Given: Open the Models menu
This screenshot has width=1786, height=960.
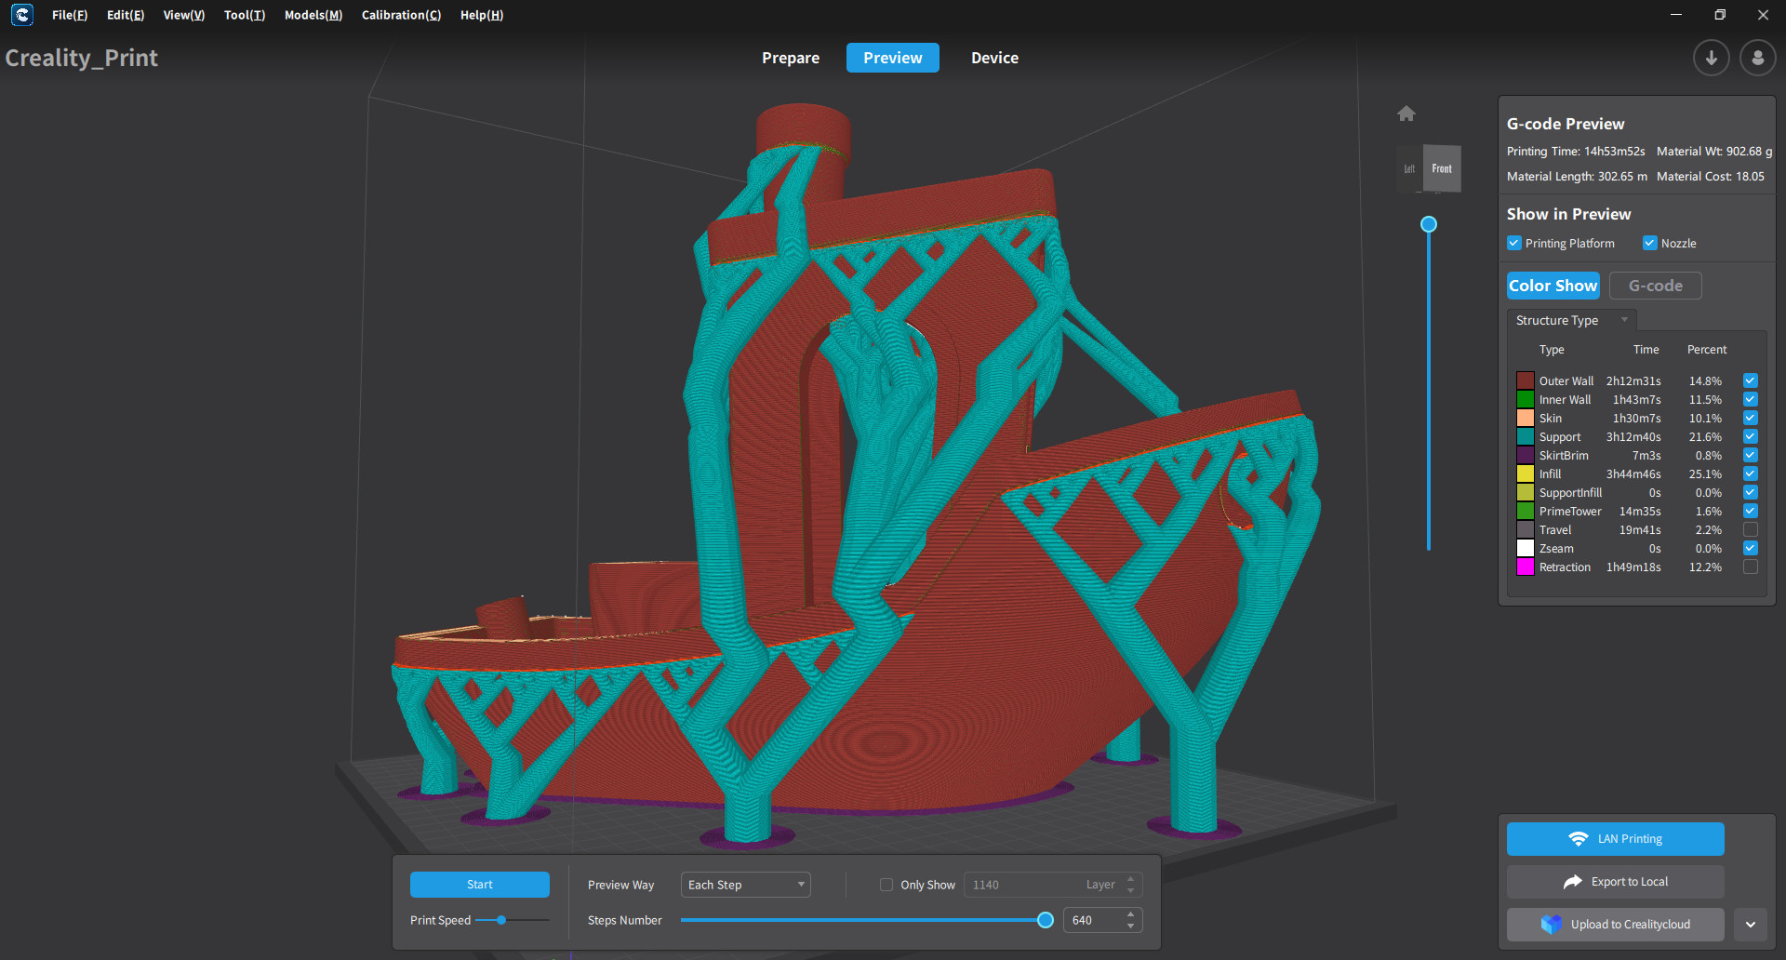Looking at the screenshot, I should [313, 15].
